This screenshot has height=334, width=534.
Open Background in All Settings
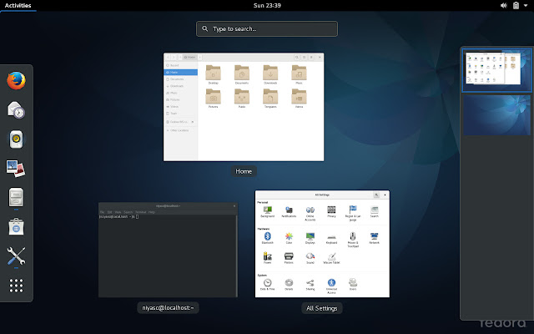point(267,211)
